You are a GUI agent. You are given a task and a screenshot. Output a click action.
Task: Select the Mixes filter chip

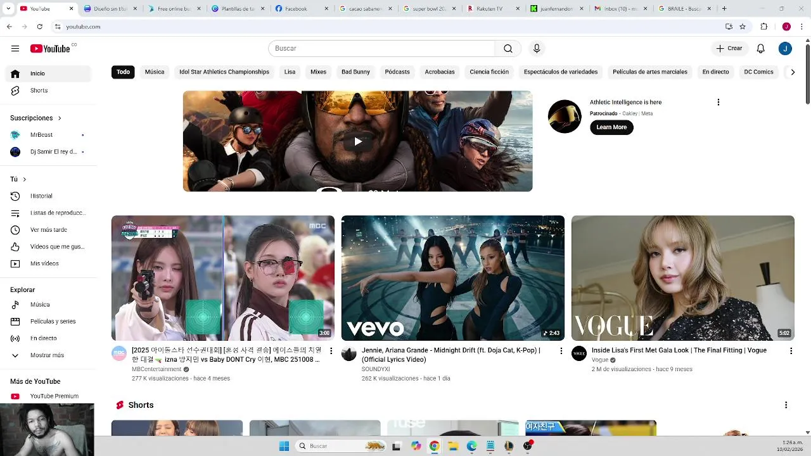(318, 72)
